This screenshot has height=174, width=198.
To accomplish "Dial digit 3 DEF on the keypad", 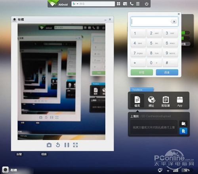I will click(x=170, y=33).
